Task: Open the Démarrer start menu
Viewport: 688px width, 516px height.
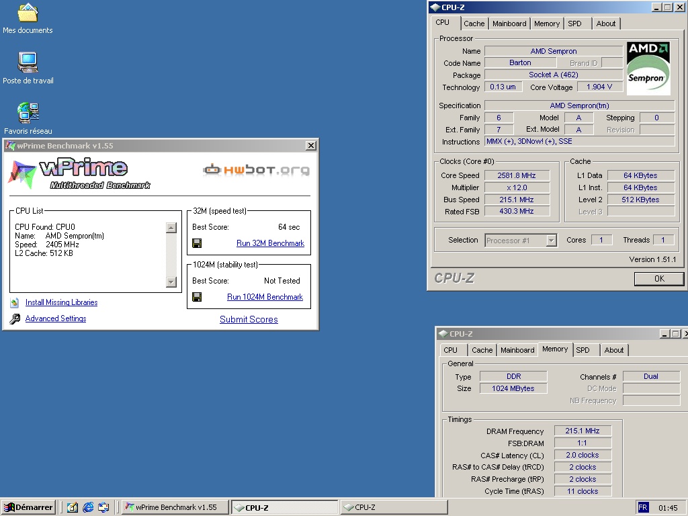Action: (x=28, y=507)
